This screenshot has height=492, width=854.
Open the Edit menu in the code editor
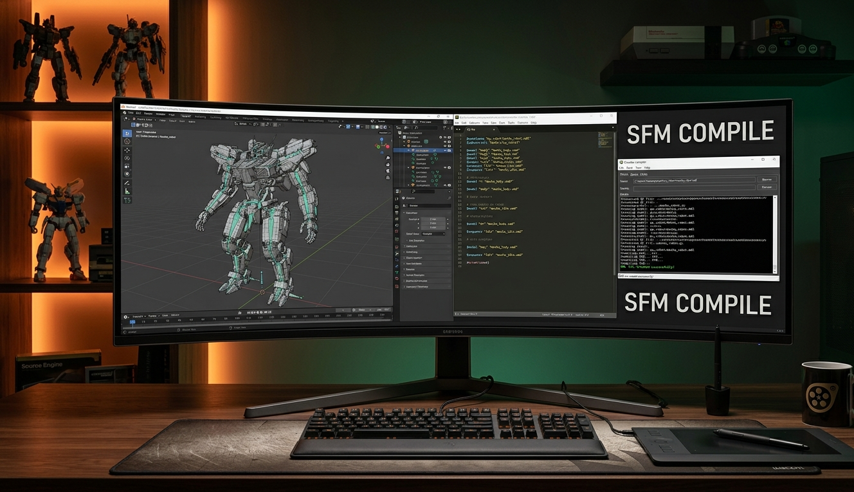pos(464,123)
